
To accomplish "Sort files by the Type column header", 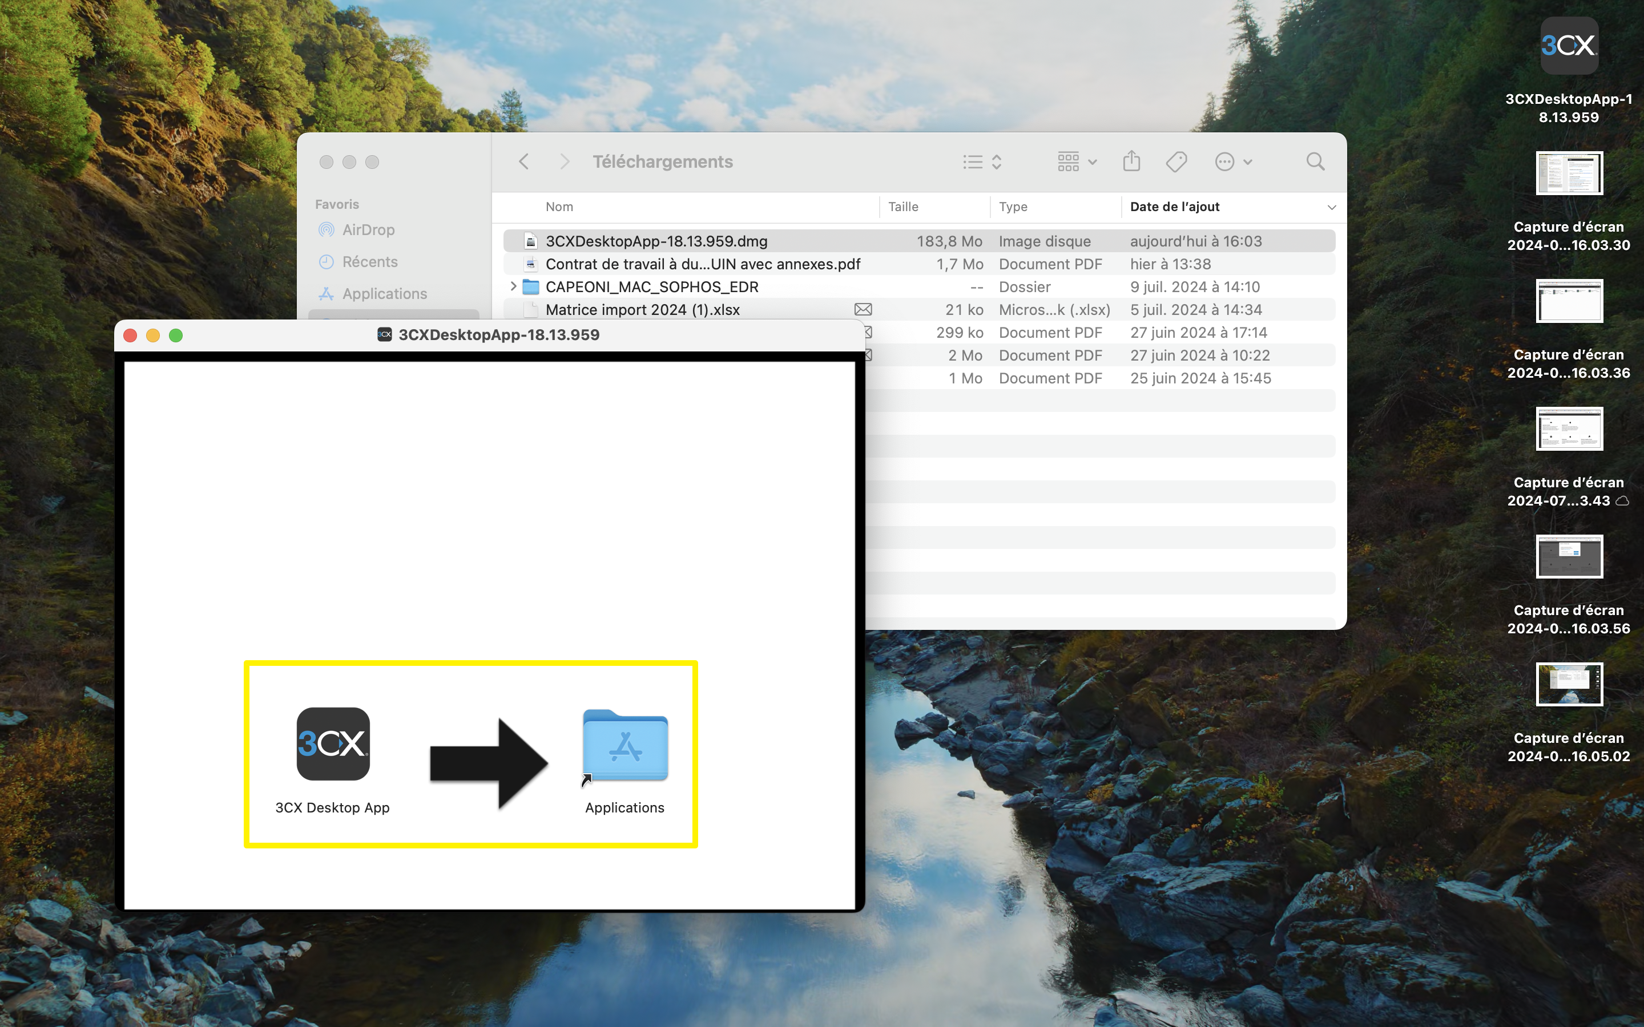I will click(x=1013, y=207).
